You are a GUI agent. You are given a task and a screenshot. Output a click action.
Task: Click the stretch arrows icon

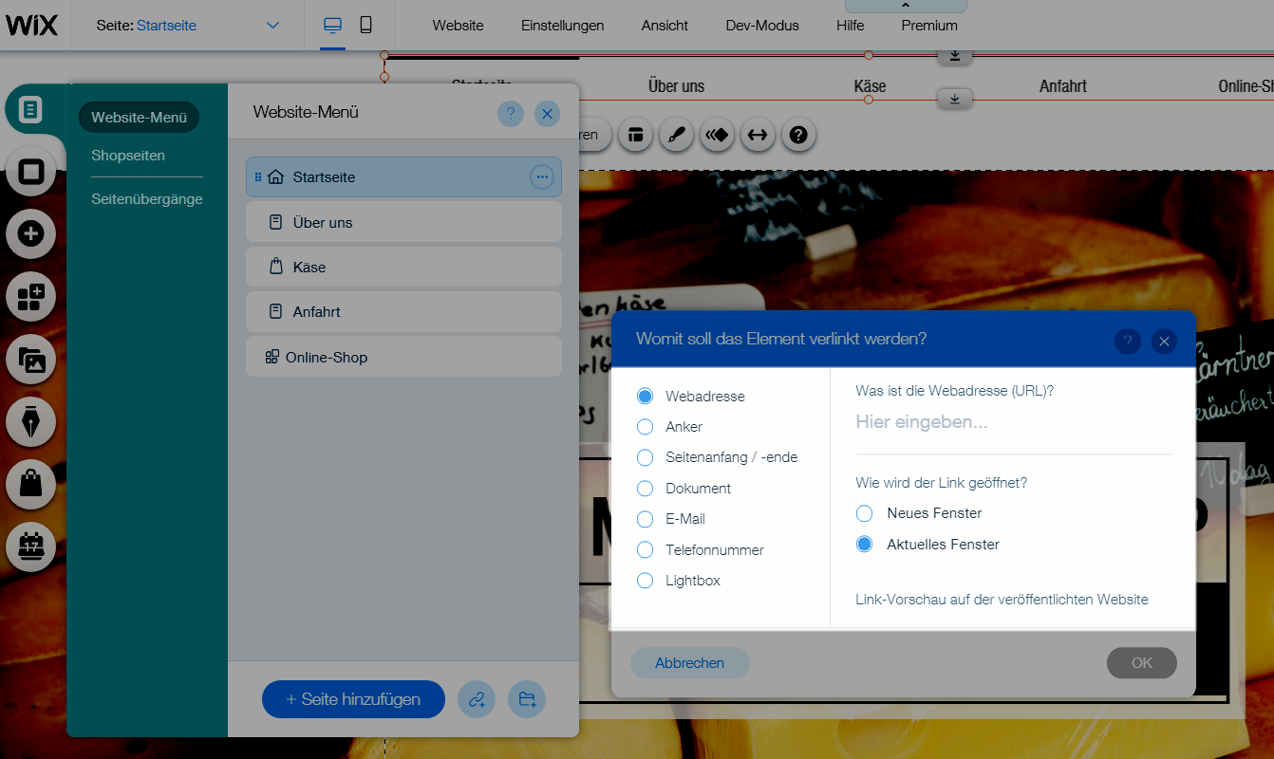click(x=758, y=135)
